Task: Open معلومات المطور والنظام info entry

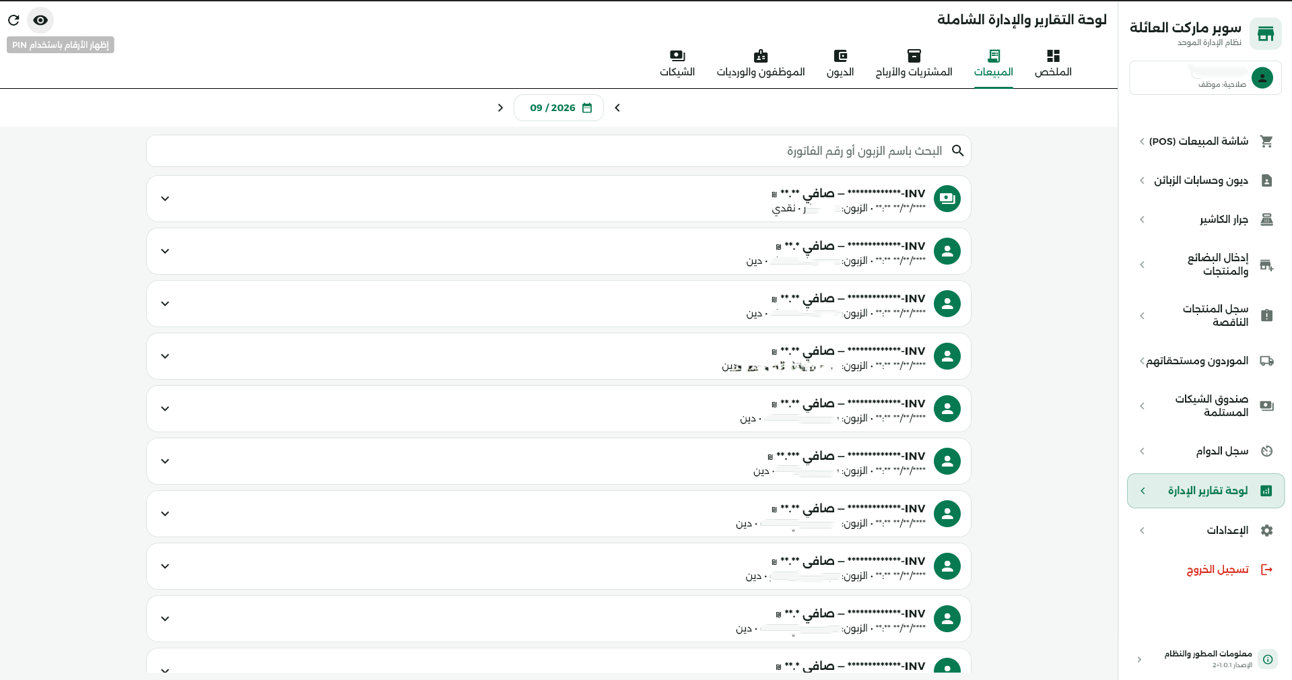Action: tap(1205, 659)
